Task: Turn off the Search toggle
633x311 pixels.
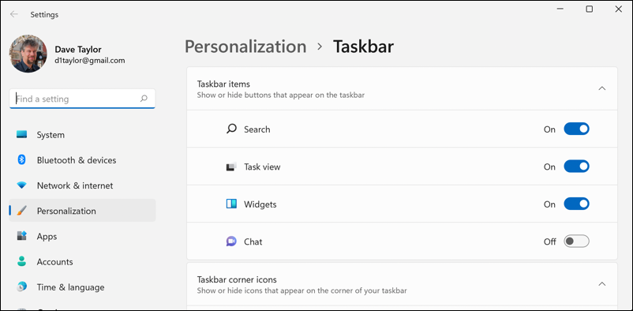Action: (576, 129)
